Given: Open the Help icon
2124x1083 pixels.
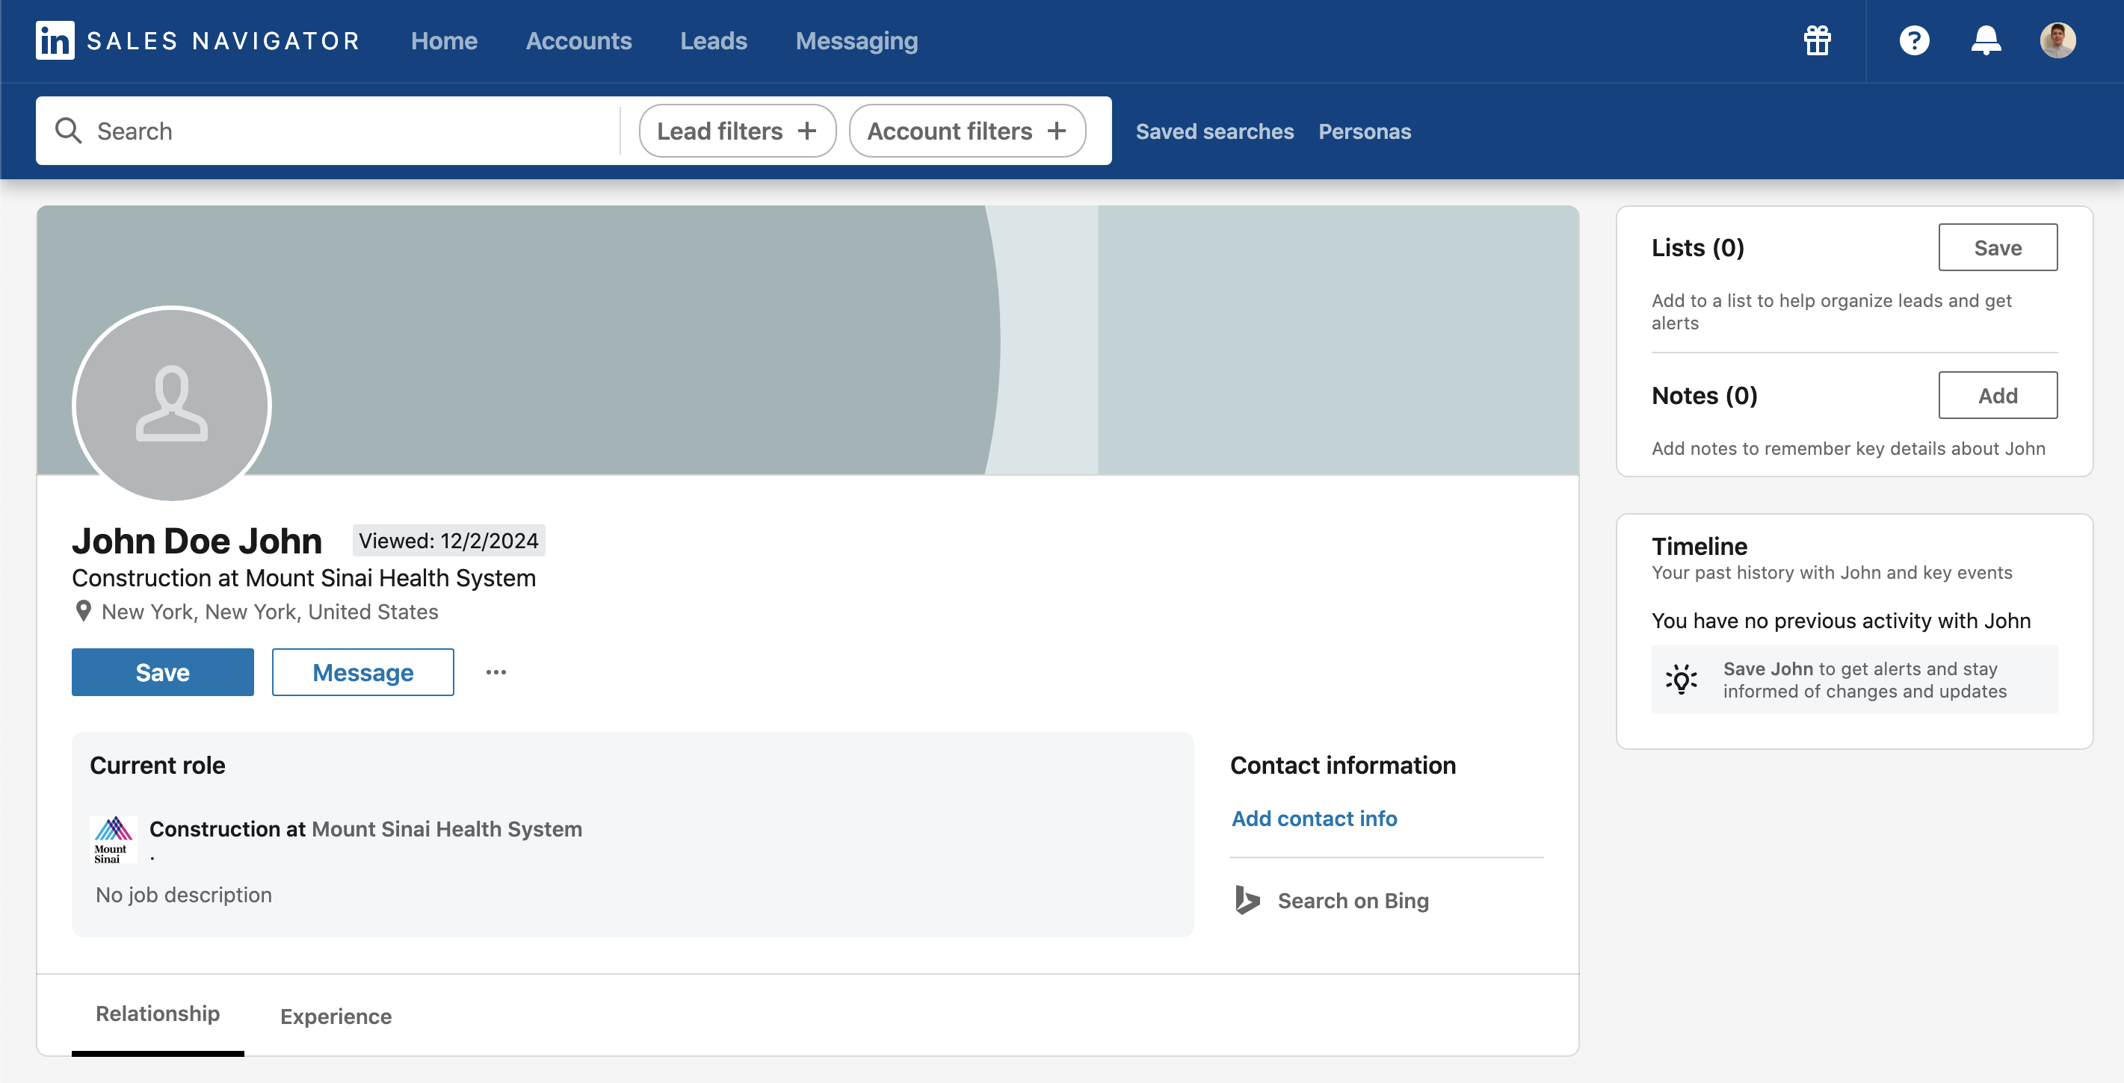Looking at the screenshot, I should (1915, 40).
